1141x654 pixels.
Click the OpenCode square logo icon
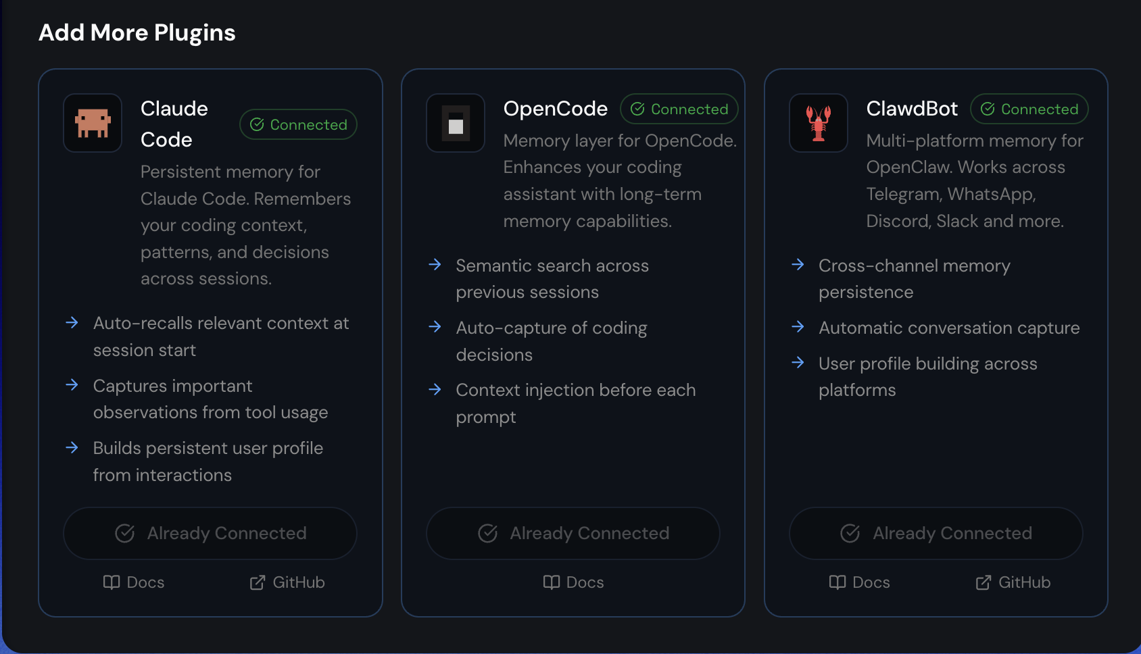(456, 123)
